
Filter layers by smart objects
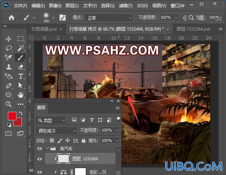pyautogui.click(x=109, y=120)
